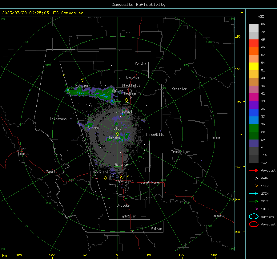
Task: Click the Banff label on the map
Action: point(51,172)
